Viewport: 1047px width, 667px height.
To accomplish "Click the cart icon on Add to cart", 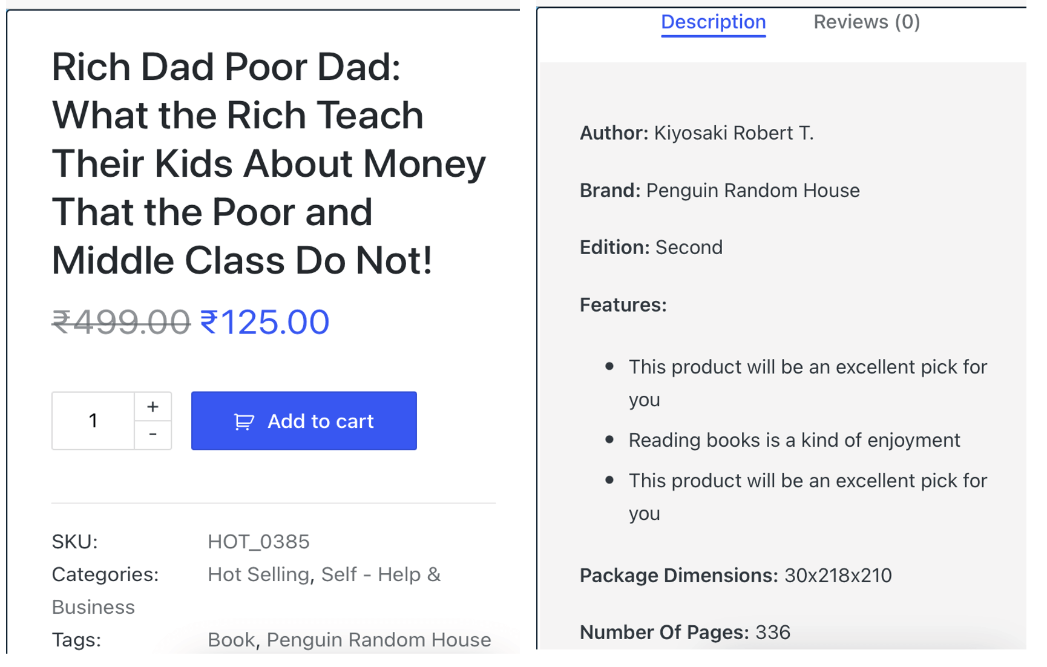I will (243, 422).
